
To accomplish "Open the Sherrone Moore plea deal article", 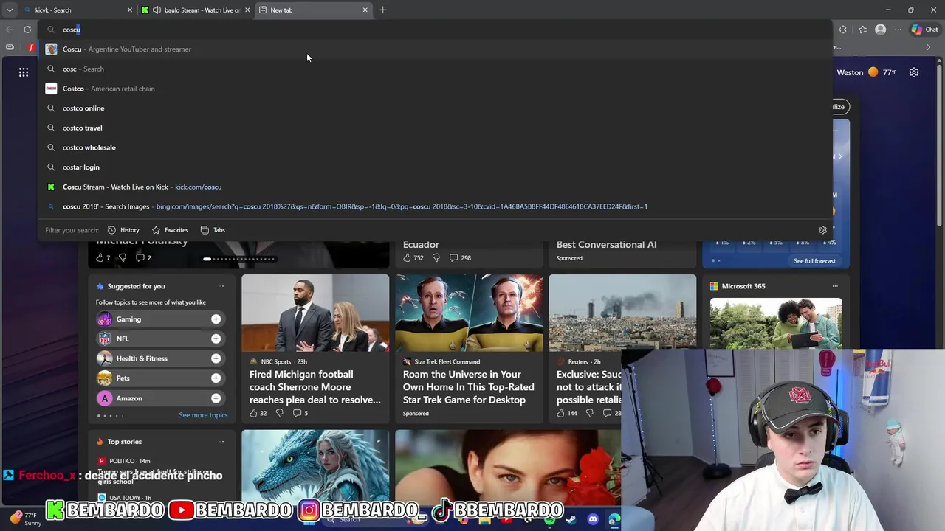I will (x=315, y=387).
